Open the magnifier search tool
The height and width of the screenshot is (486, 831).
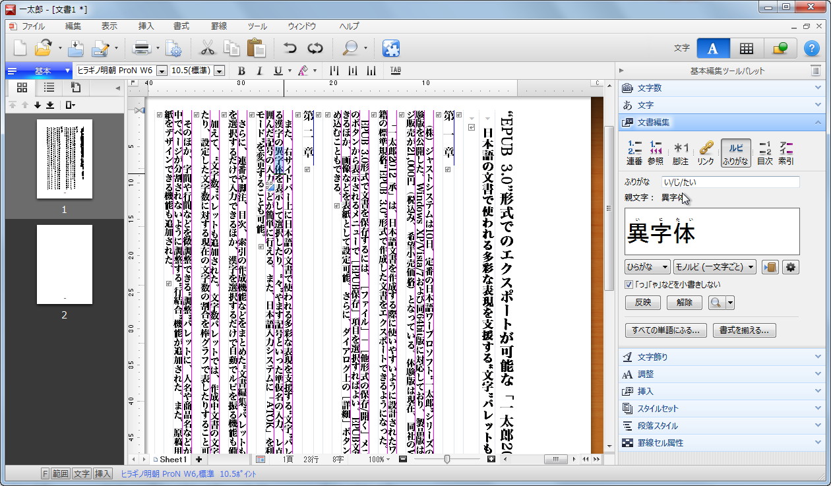(350, 48)
